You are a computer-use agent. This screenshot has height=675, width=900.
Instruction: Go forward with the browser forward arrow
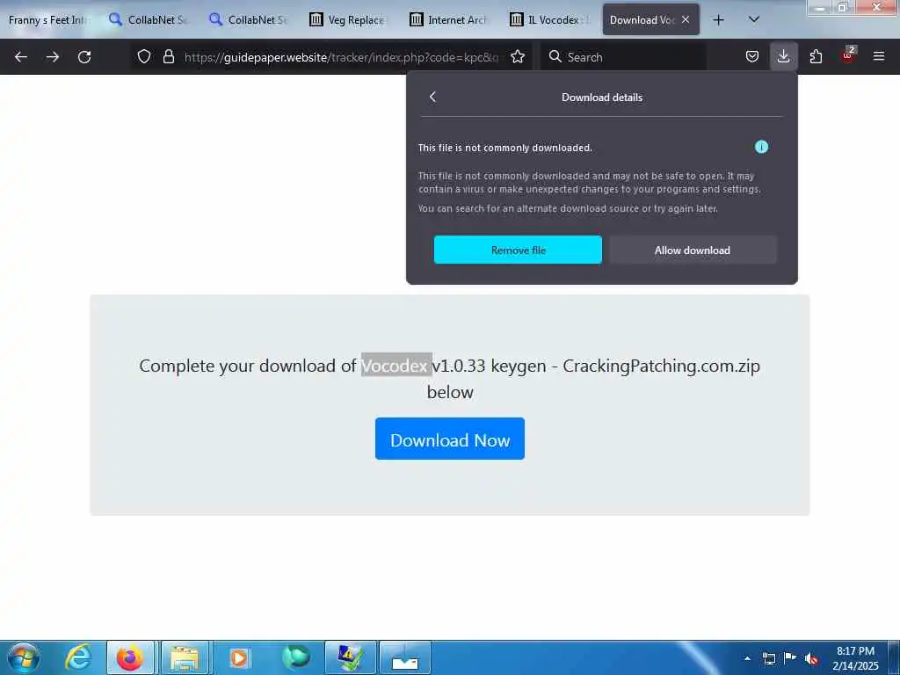tap(52, 57)
